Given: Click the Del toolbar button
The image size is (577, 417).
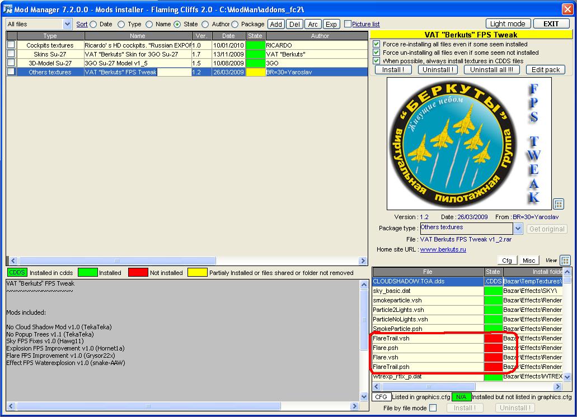Looking at the screenshot, I should click(294, 24).
